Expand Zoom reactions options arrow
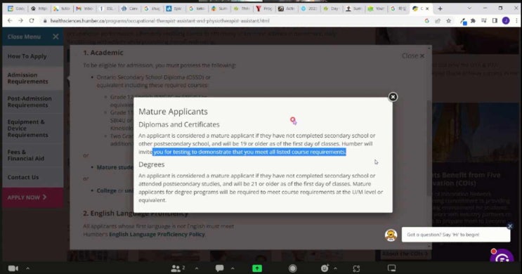This screenshot has height=274, width=522. (x=335, y=268)
